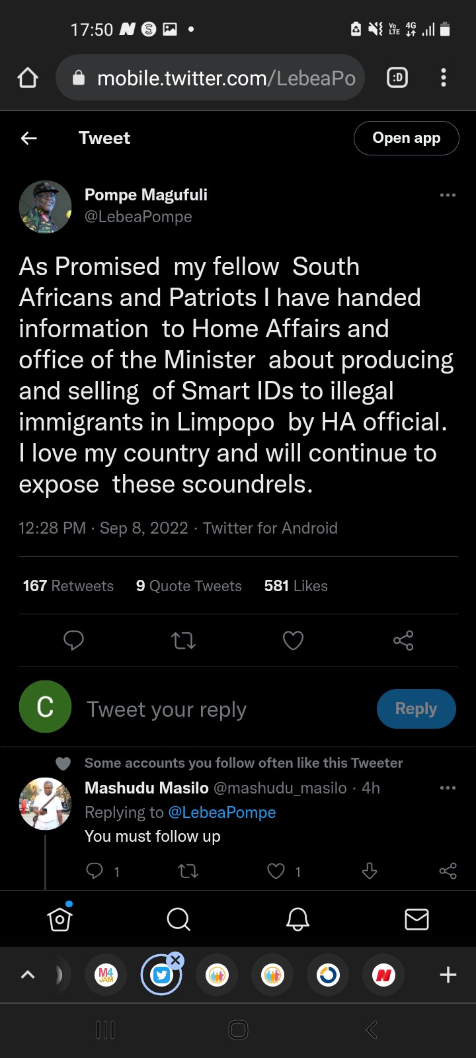Screen dimensions: 476x1058
Task: Open more options on Mashudu Masilo's reply
Action: pyautogui.click(x=448, y=788)
